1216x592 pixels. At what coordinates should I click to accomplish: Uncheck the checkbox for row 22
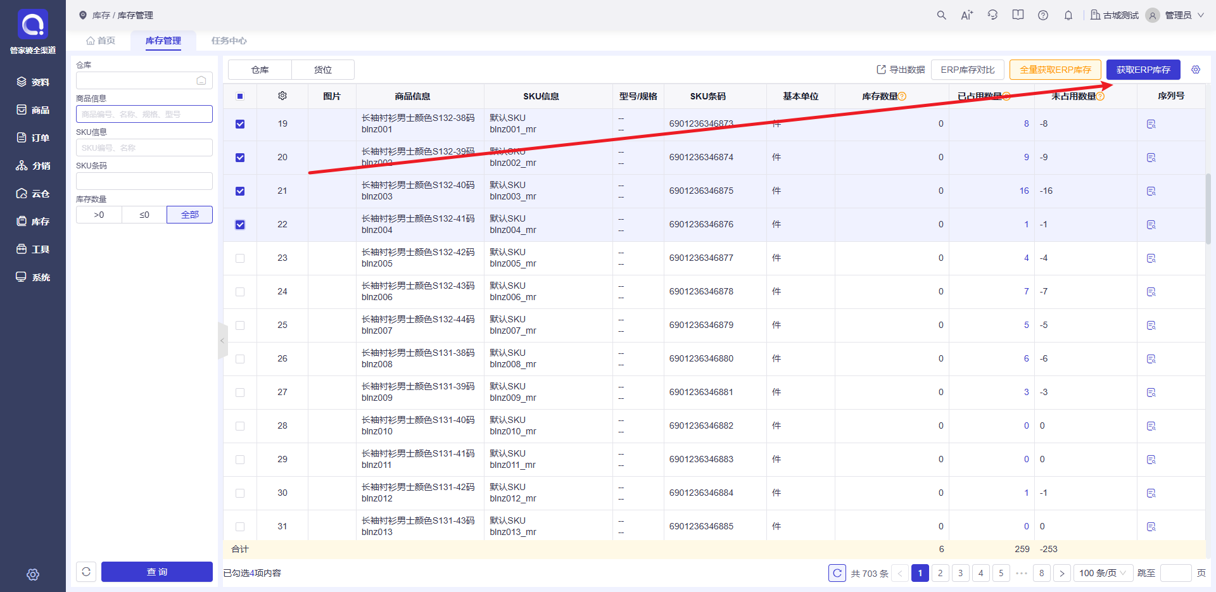tap(240, 225)
